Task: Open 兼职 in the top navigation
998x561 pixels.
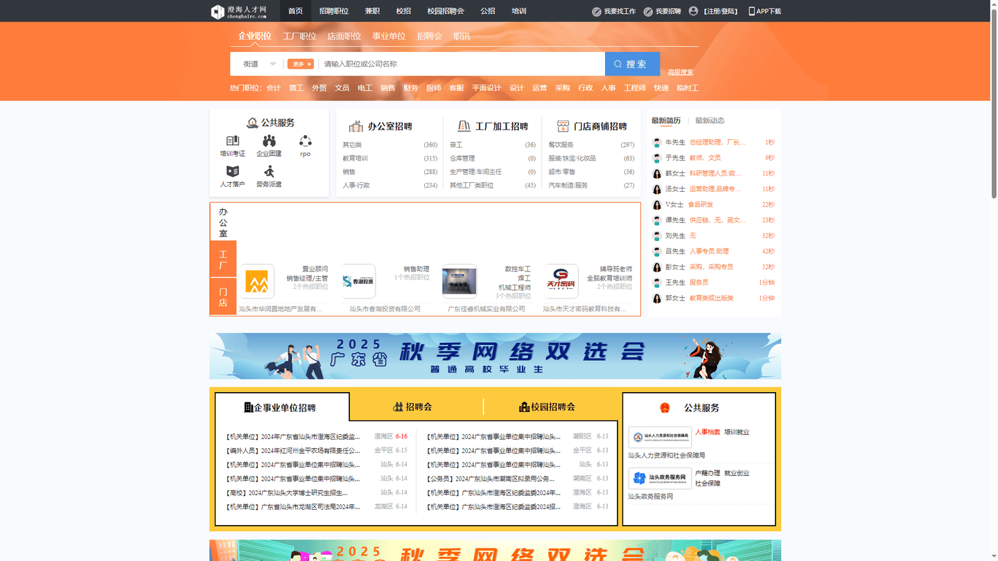Action: (372, 11)
